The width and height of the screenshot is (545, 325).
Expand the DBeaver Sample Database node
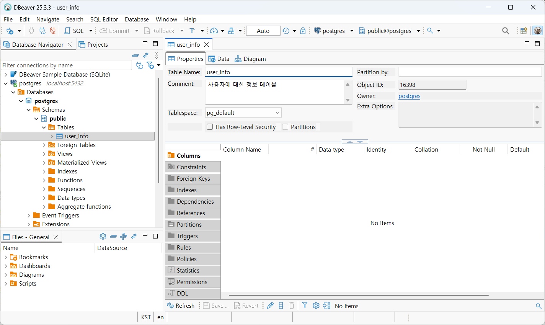[x=6, y=75]
